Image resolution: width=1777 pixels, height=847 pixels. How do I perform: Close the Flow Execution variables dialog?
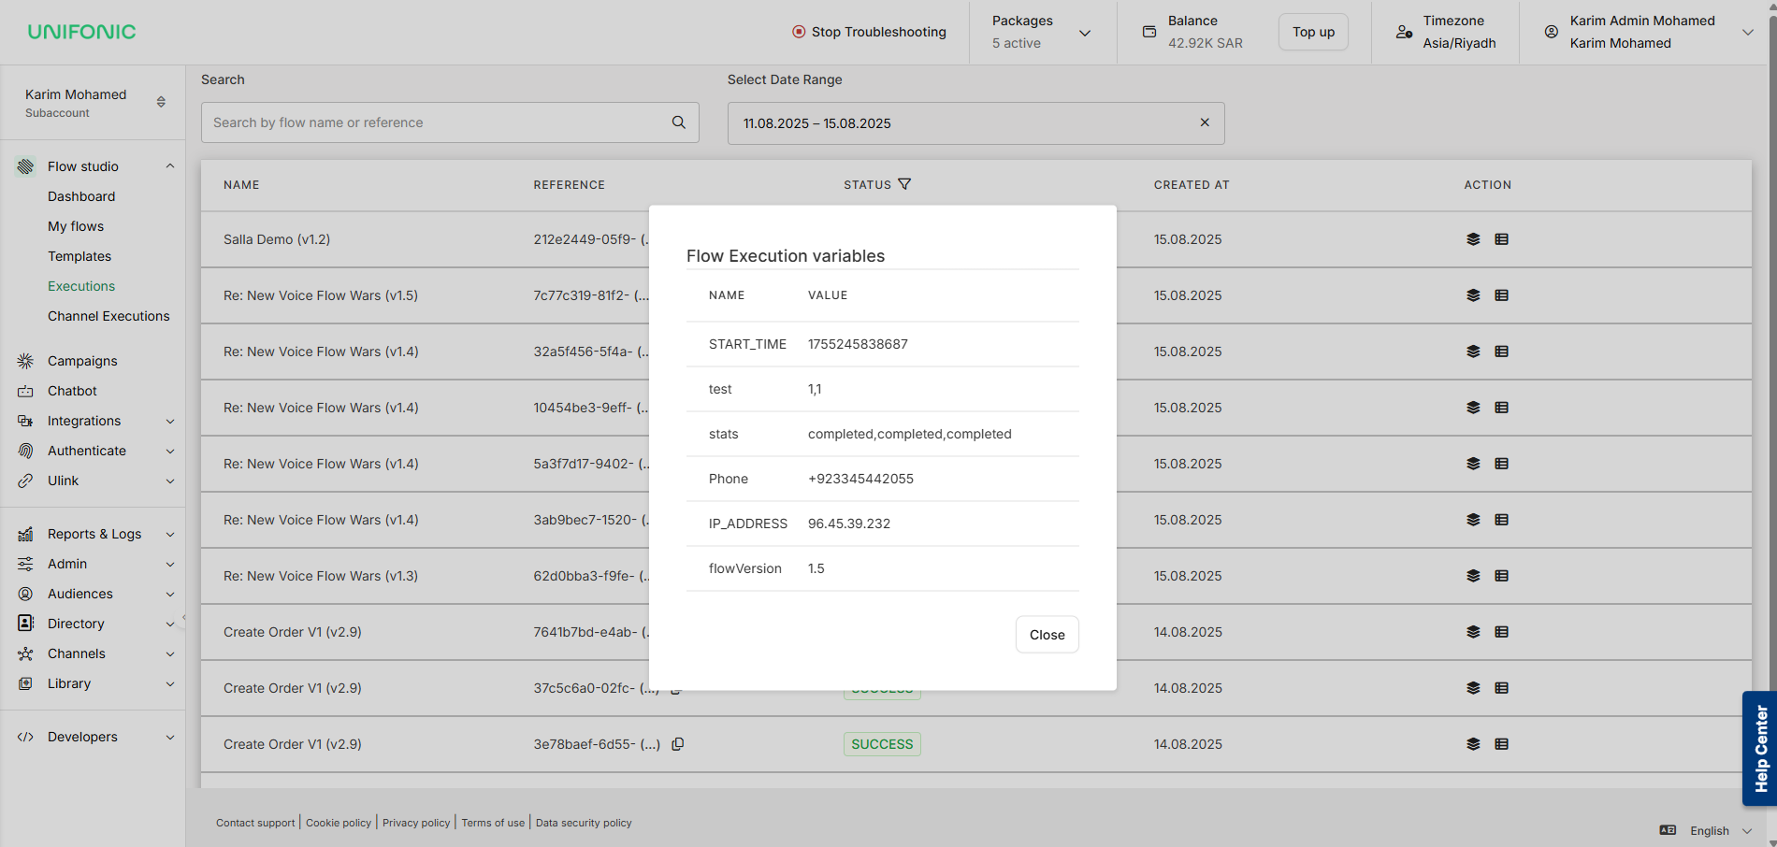pyautogui.click(x=1047, y=635)
